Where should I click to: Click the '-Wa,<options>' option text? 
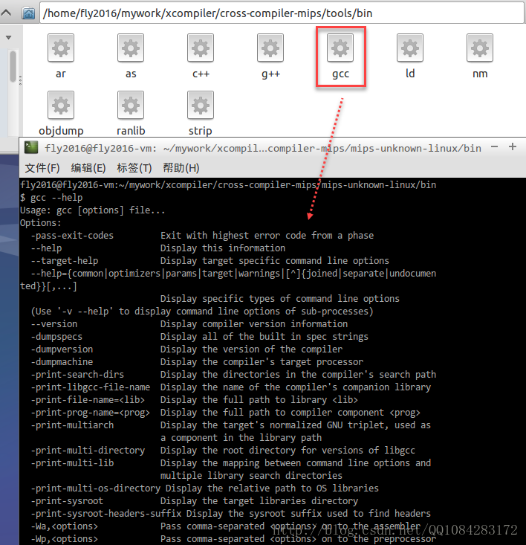coord(64,526)
